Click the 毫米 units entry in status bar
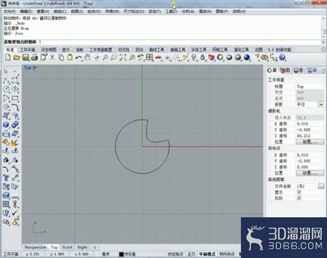This screenshot has height=258, width=327. tap(106, 254)
